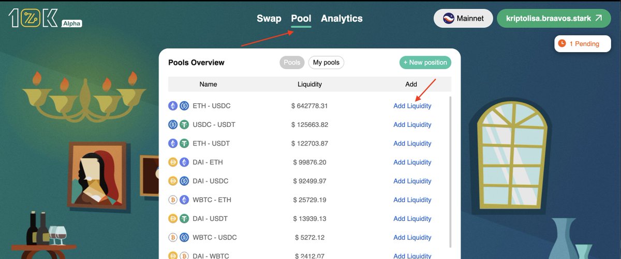Click the USDT token icon in USDC - USDT row

point(184,124)
